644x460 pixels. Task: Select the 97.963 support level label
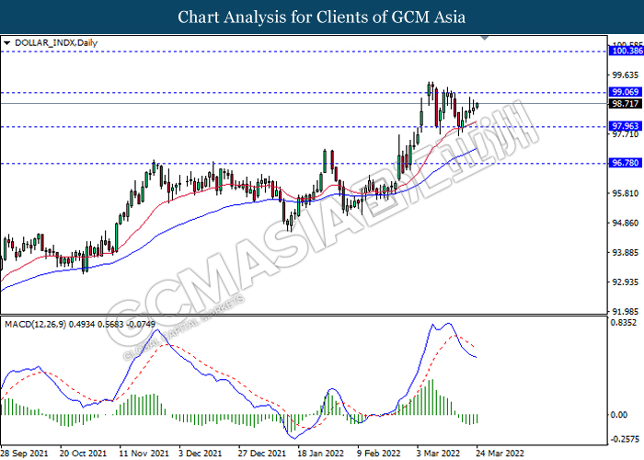[625, 126]
